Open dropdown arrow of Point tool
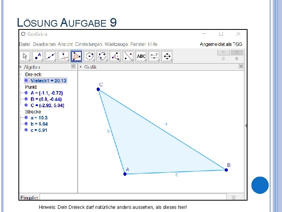Screen dimensions: 282x212 tap(42, 61)
